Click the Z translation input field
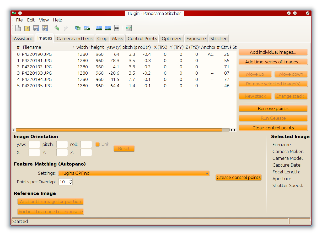 coord(86,152)
